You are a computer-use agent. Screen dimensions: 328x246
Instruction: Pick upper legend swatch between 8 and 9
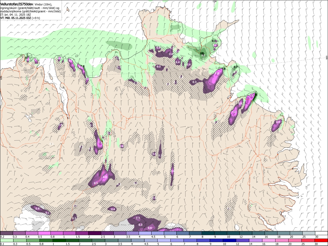pos(208,233)
